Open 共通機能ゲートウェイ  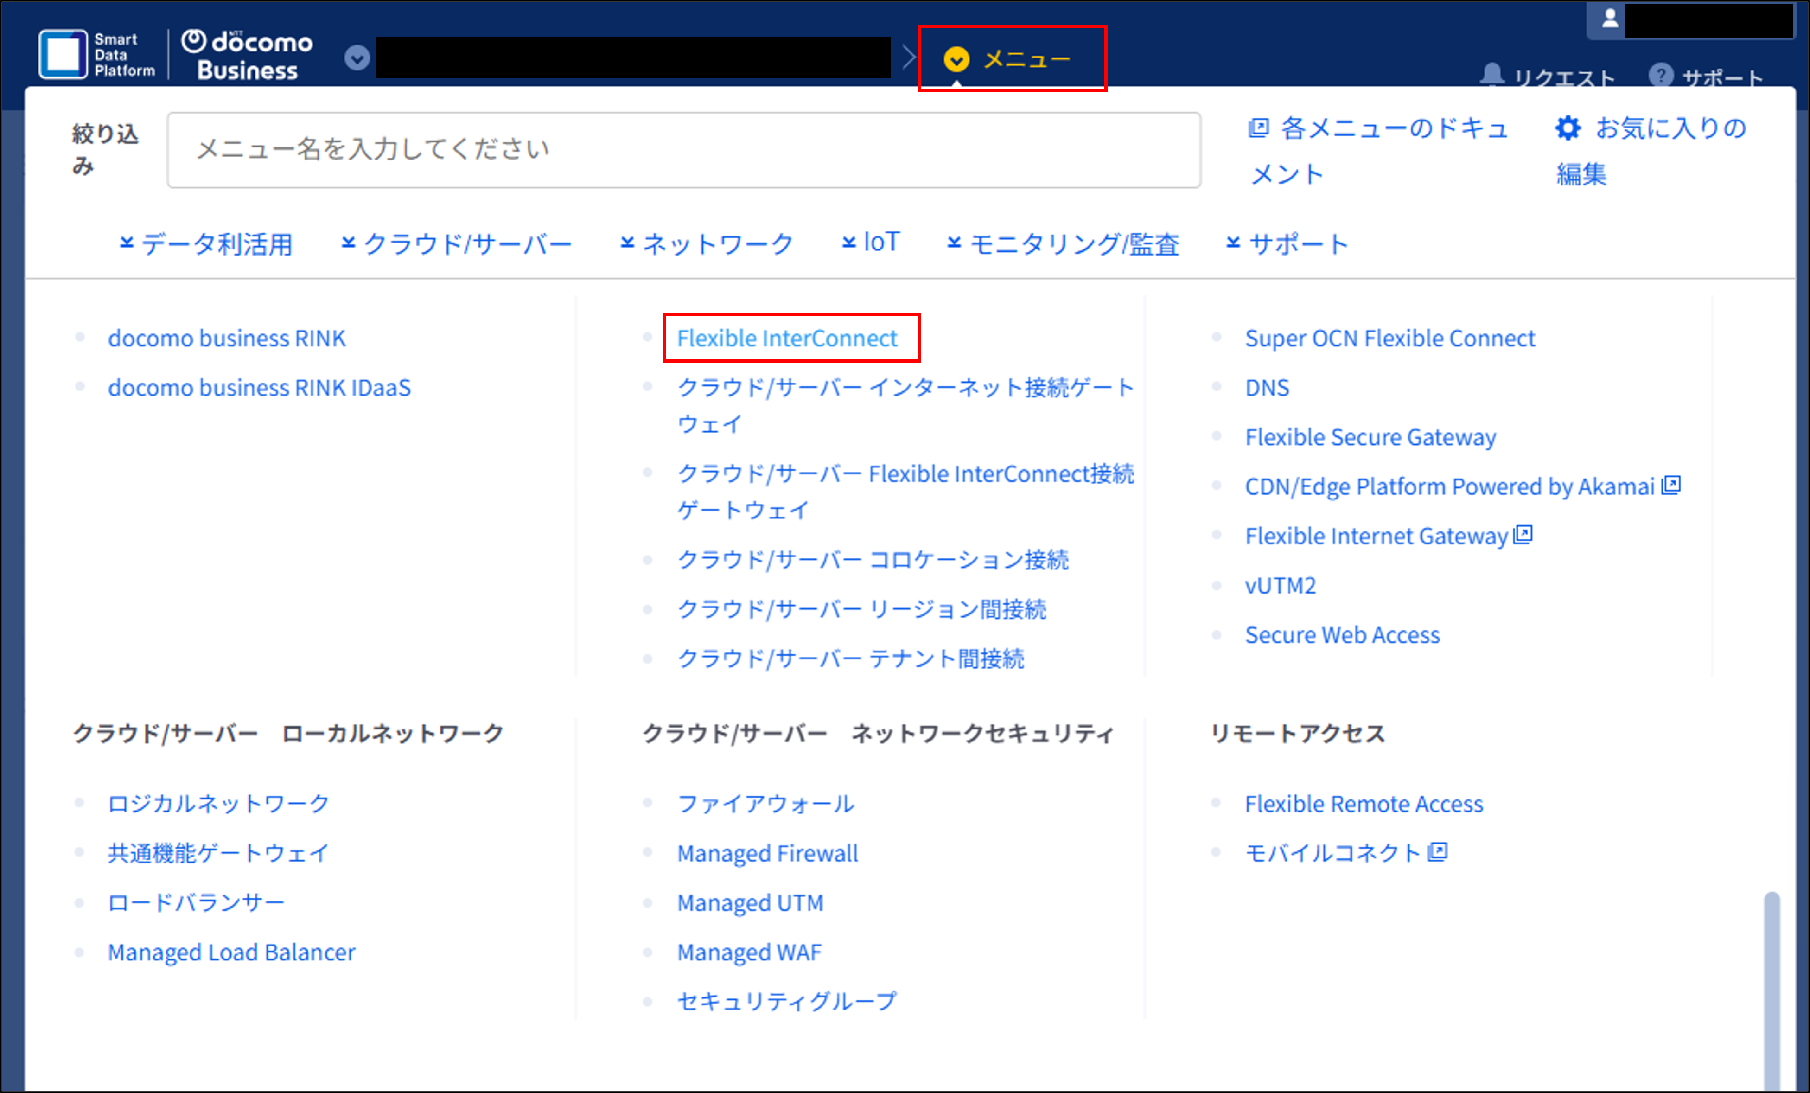[x=218, y=853]
